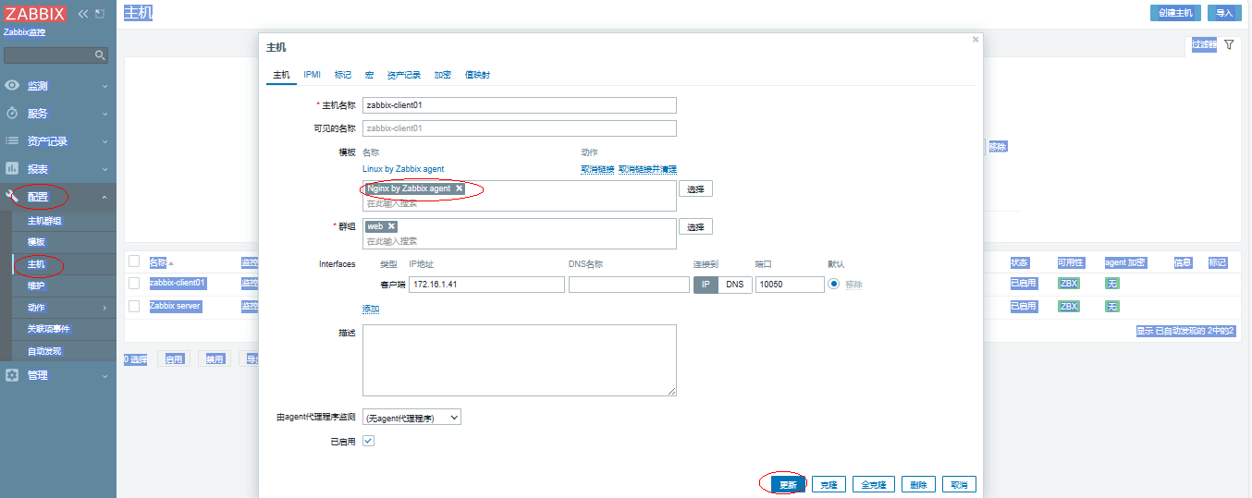Image resolution: width=1252 pixels, height=498 pixels.
Task: Click the ZABBIX logo
Action: (35, 13)
